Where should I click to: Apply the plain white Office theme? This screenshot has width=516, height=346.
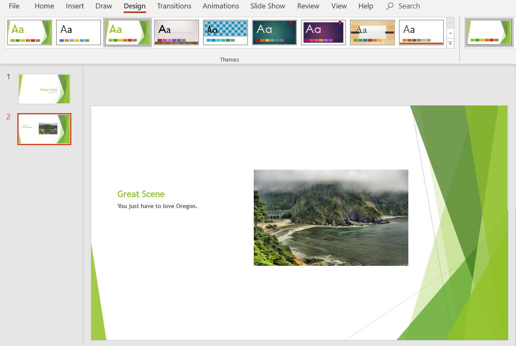[x=79, y=32]
